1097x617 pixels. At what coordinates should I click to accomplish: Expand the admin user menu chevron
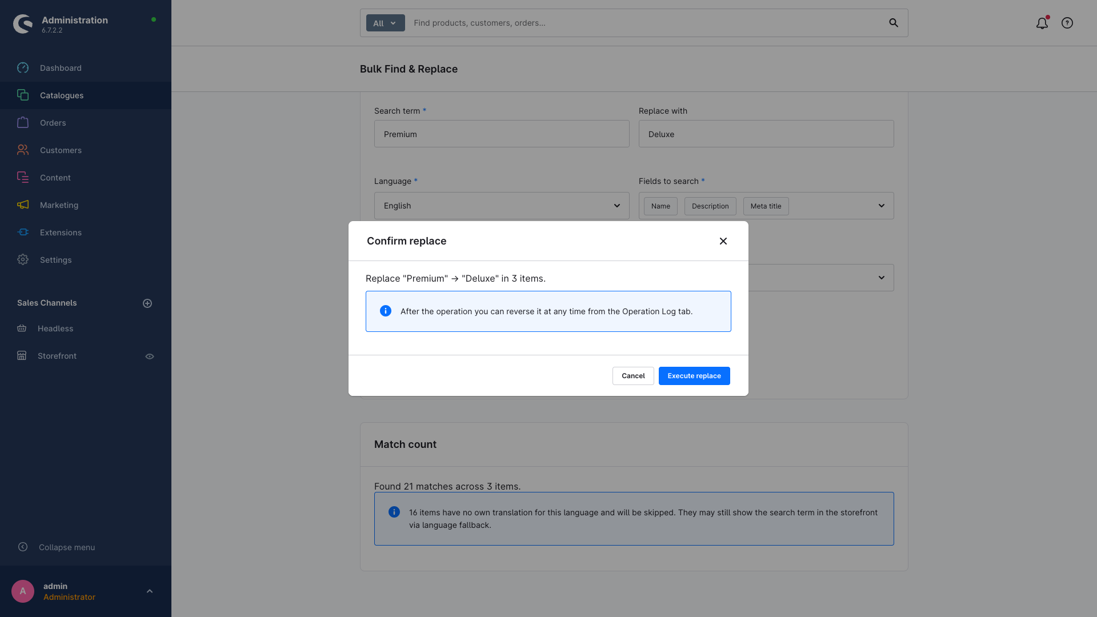pos(150,591)
